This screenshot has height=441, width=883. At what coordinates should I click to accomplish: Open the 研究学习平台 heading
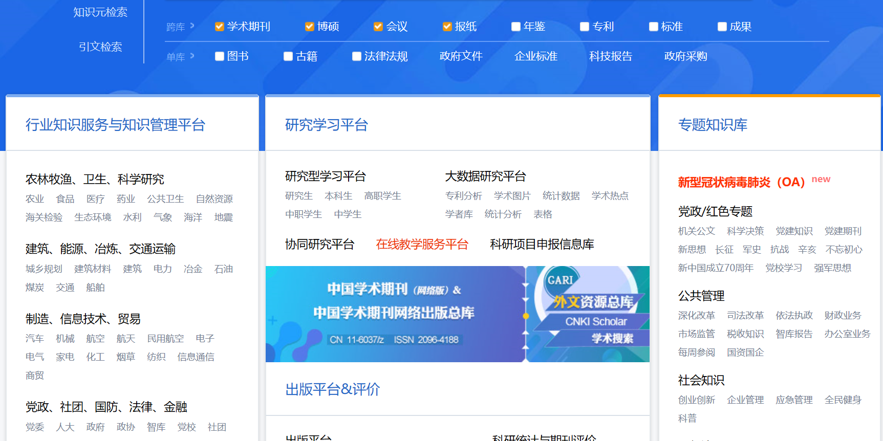coord(327,125)
